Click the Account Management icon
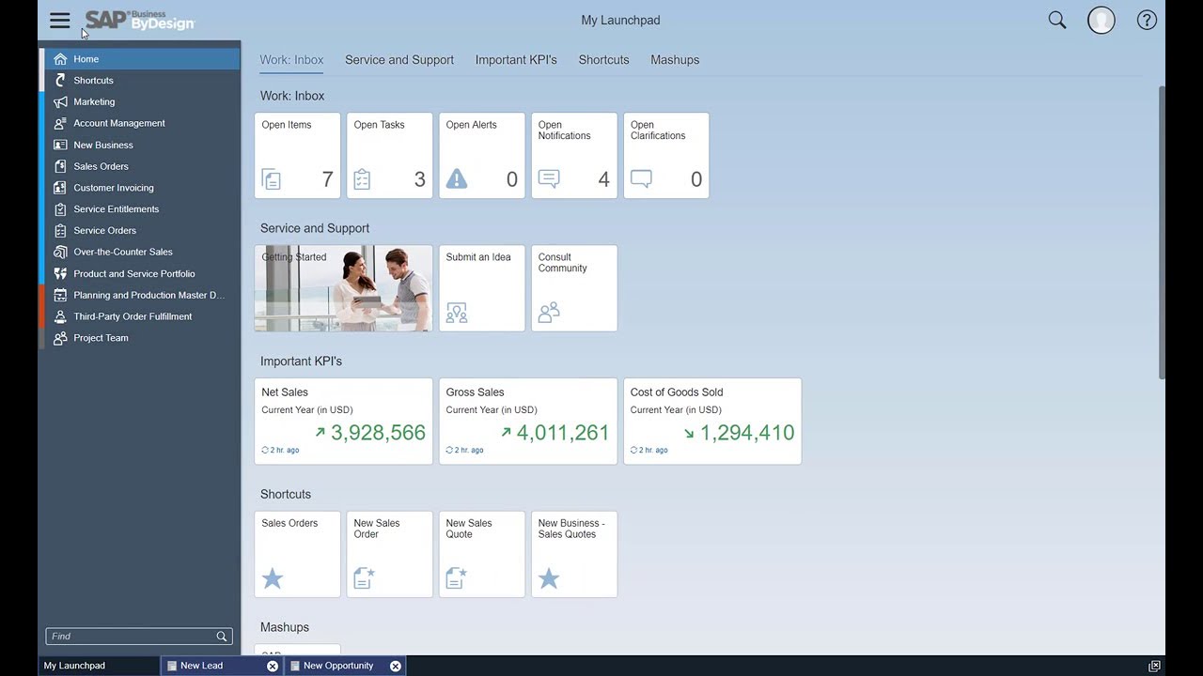The image size is (1203, 676). pyautogui.click(x=60, y=123)
